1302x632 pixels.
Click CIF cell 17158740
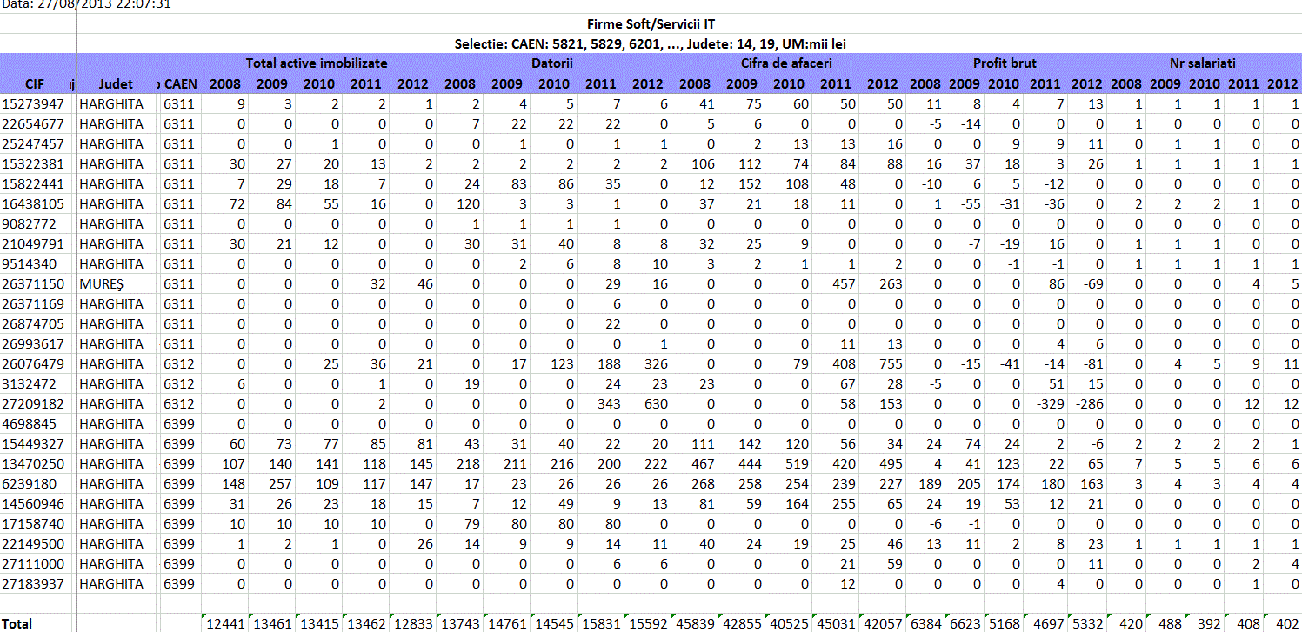(34, 523)
